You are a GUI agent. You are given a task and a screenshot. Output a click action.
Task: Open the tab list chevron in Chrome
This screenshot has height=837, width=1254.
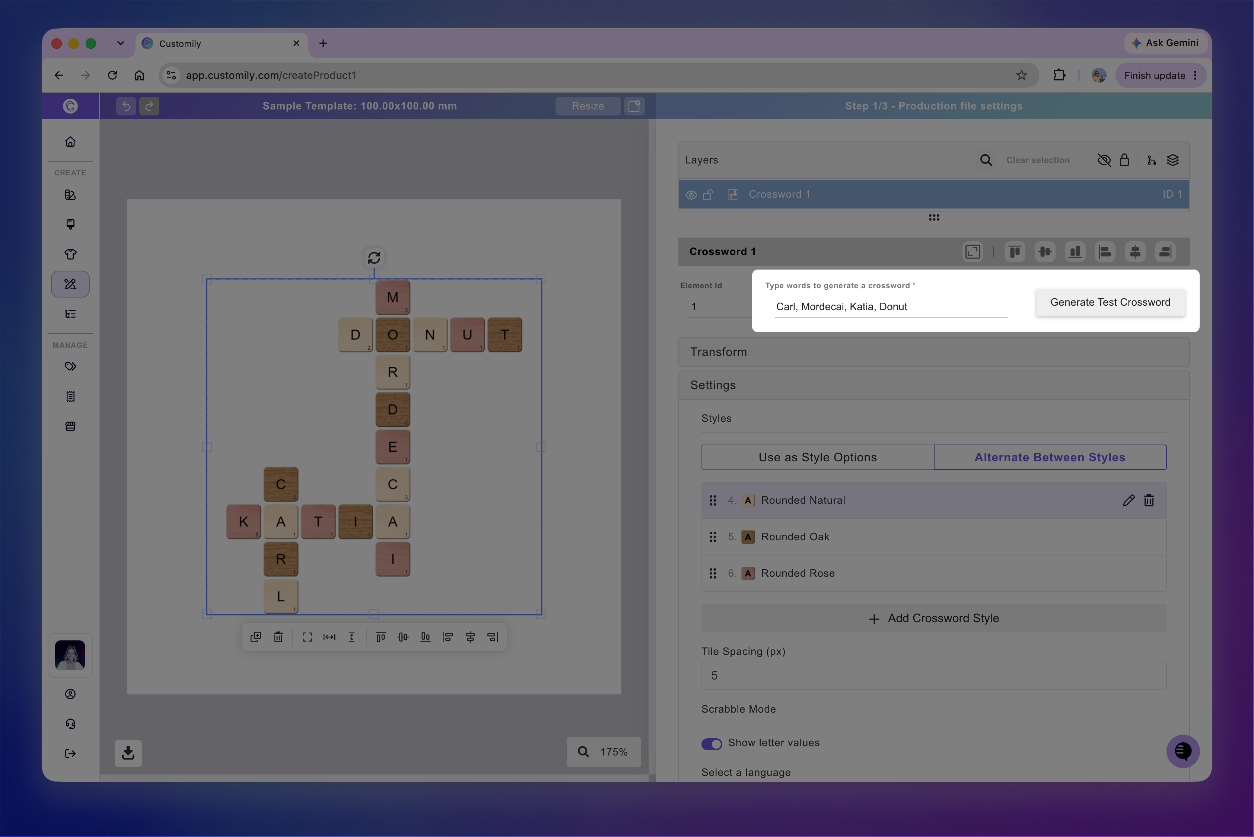(121, 43)
